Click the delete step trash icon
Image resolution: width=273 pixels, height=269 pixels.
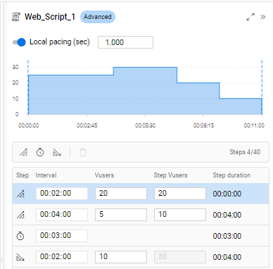point(83,152)
